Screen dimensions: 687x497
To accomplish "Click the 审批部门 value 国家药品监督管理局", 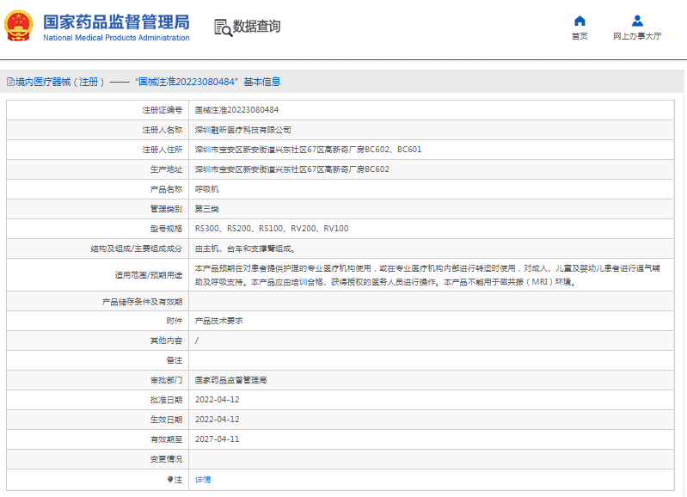I will coord(231,379).
